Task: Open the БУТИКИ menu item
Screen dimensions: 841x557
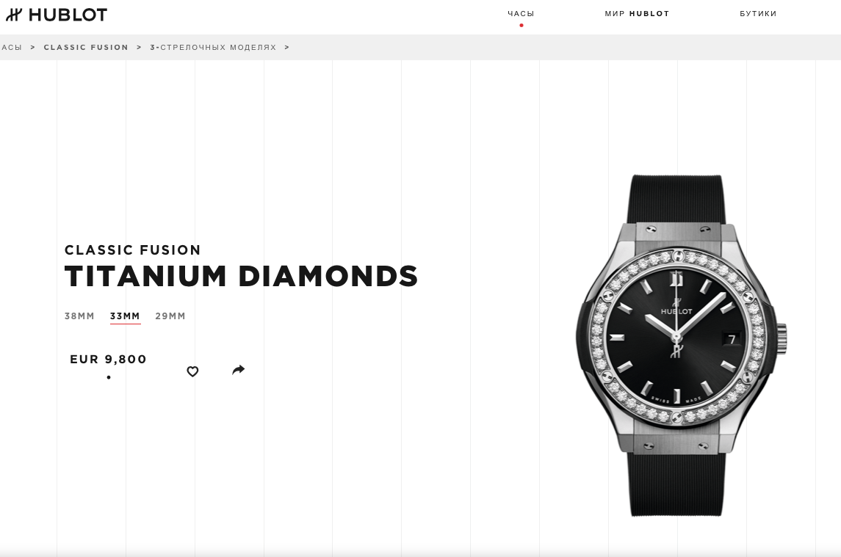Action: [758, 13]
